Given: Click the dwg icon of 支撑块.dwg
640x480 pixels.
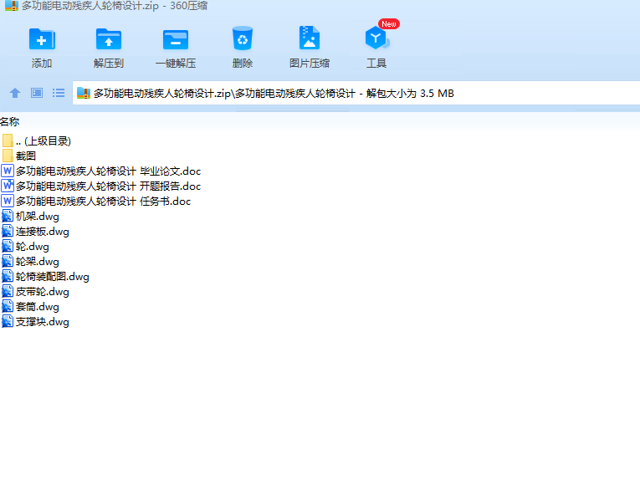Looking at the screenshot, I should (8, 321).
